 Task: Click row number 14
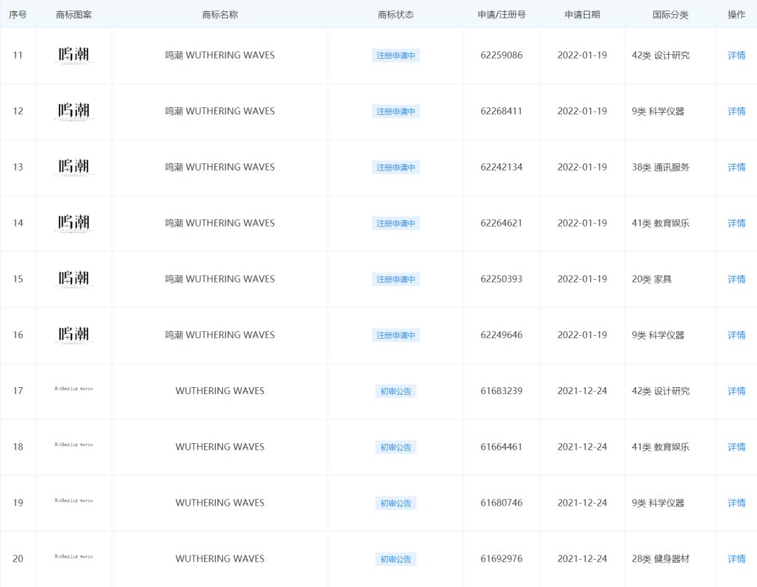[x=18, y=223]
